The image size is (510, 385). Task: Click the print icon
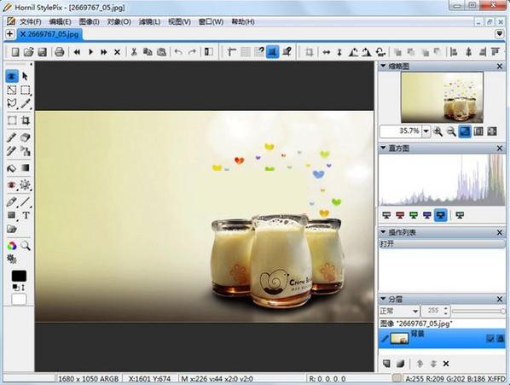pyautogui.click(x=59, y=52)
